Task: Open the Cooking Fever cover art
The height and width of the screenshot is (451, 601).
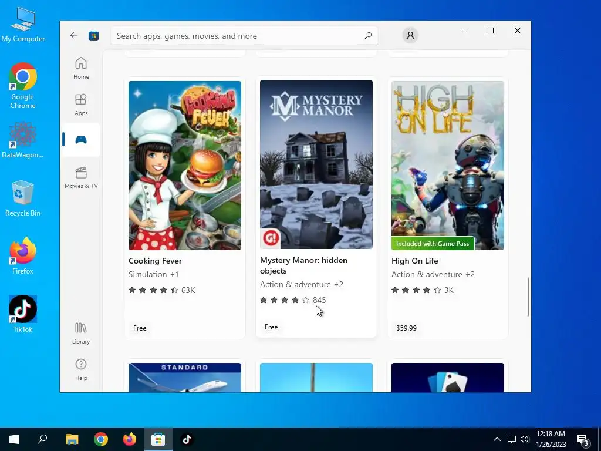Action: (185, 165)
